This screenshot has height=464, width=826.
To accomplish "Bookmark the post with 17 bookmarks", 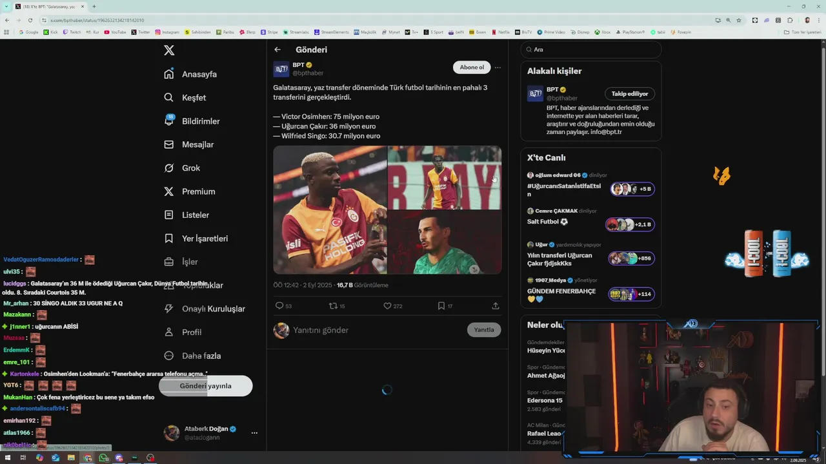I will pos(441,306).
